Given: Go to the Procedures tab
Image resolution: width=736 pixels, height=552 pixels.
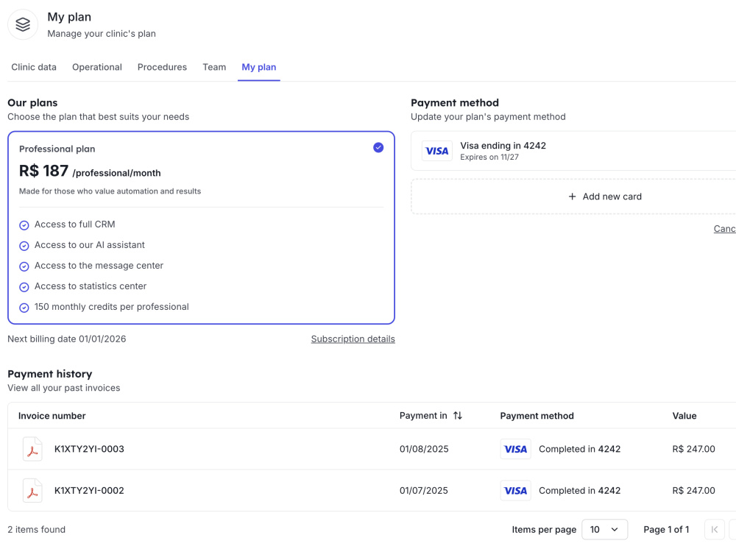Looking at the screenshot, I should [162, 67].
